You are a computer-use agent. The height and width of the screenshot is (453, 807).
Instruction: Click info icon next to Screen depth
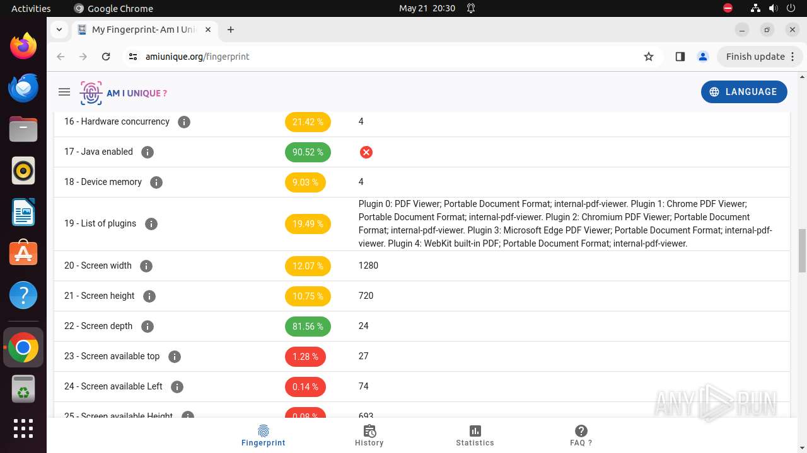point(148,327)
